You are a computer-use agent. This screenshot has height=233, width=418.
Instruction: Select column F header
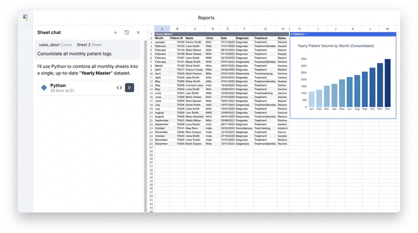(x=244, y=29)
